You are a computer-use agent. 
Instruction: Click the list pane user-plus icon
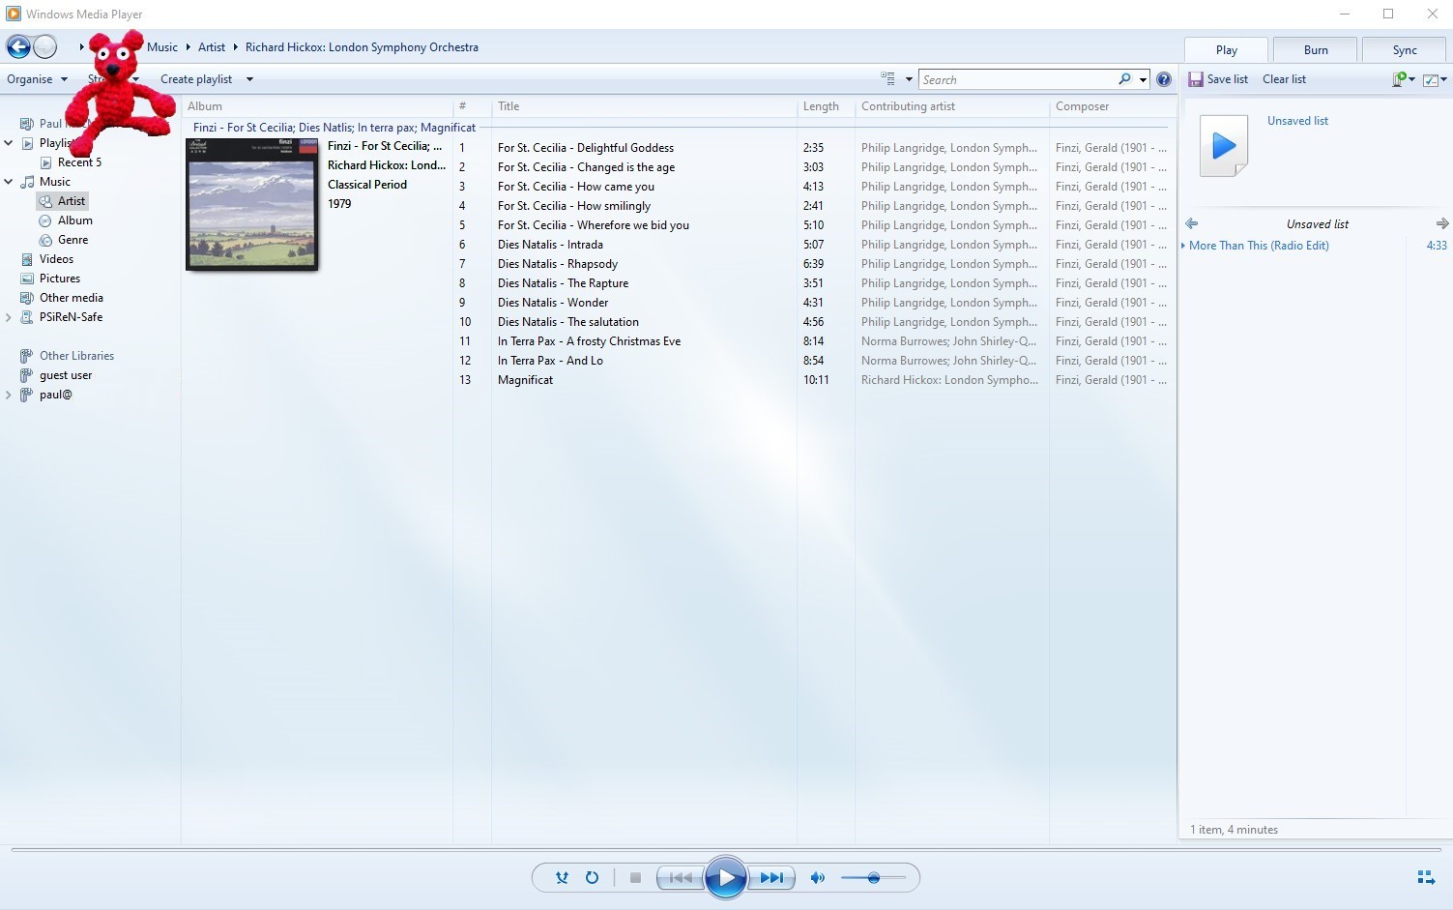tap(1403, 79)
